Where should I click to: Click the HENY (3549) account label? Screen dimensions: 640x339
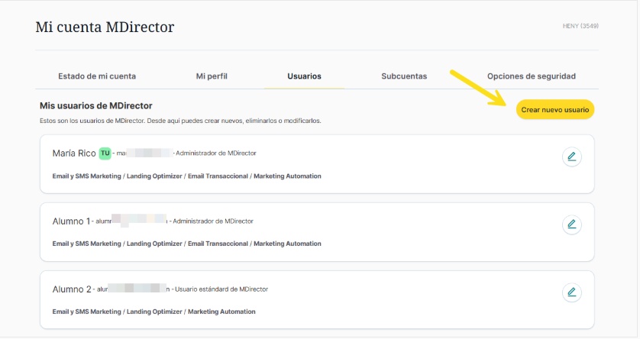coord(580,26)
